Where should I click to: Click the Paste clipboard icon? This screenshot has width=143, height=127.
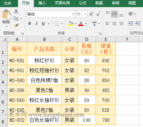[x=7, y=15]
